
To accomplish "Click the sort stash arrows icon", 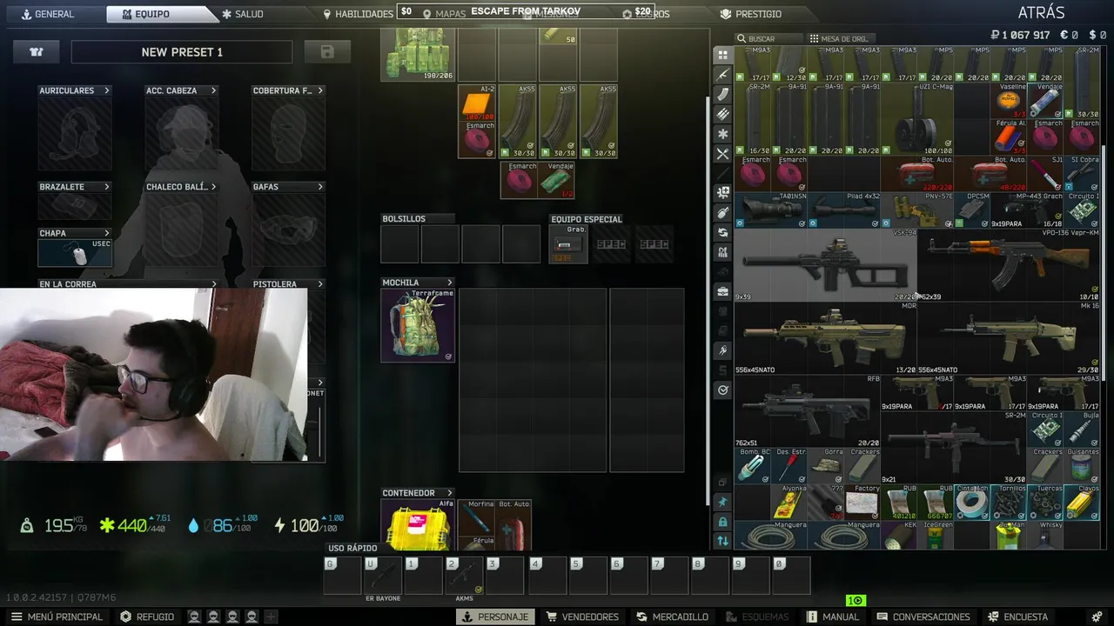I will point(722,541).
